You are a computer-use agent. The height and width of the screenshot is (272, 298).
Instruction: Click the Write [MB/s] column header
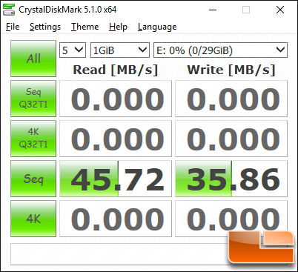pos(231,70)
